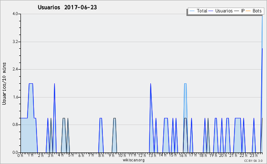Click the '3 h' x-axis label
Screen dimensions: 267x164
click(x=51, y=155)
